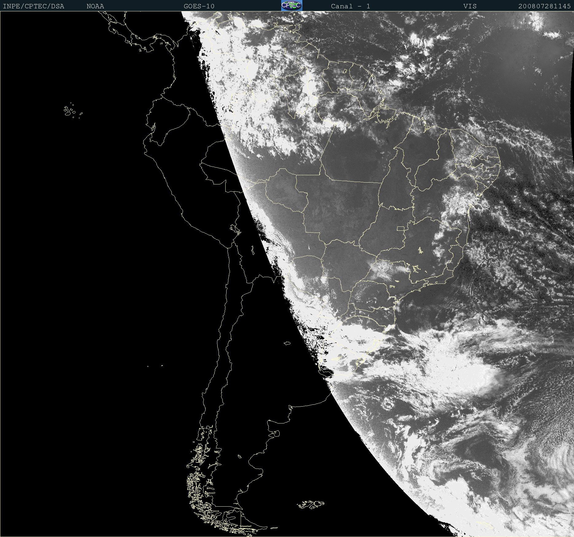Click the GOES-10 satellite label

tap(199, 6)
